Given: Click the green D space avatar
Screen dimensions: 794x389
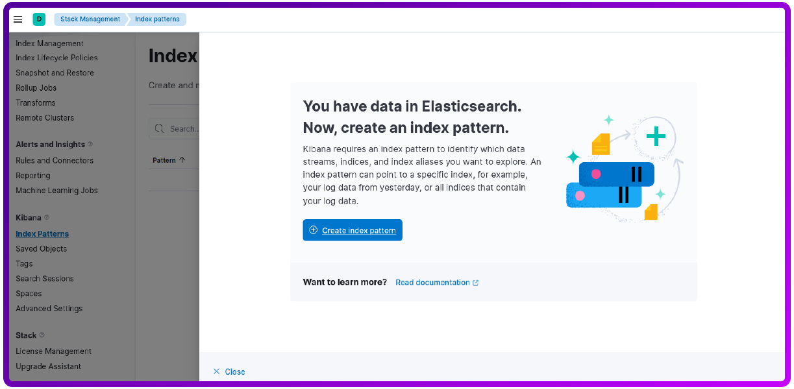Looking at the screenshot, I should click(39, 19).
